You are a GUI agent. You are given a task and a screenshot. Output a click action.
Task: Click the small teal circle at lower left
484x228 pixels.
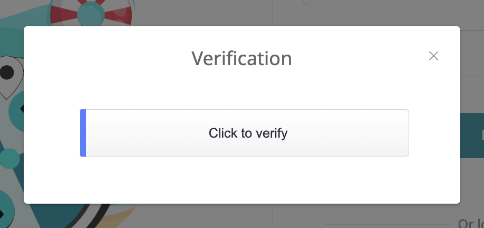[9, 159]
